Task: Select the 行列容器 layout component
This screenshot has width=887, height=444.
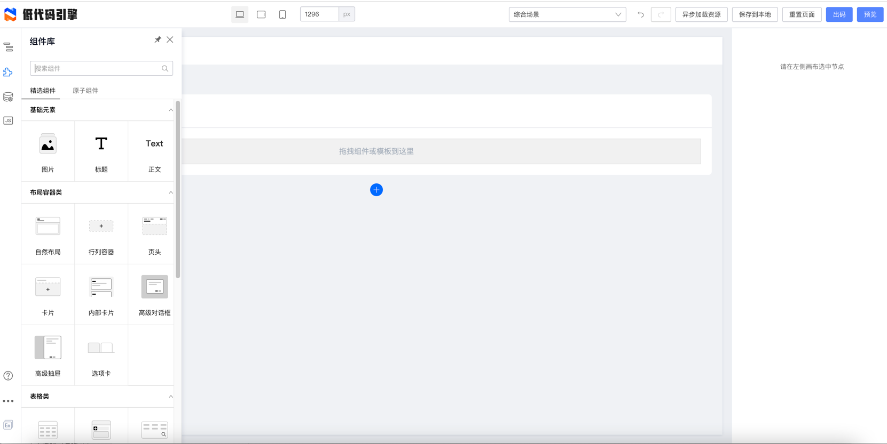Action: pos(101,234)
